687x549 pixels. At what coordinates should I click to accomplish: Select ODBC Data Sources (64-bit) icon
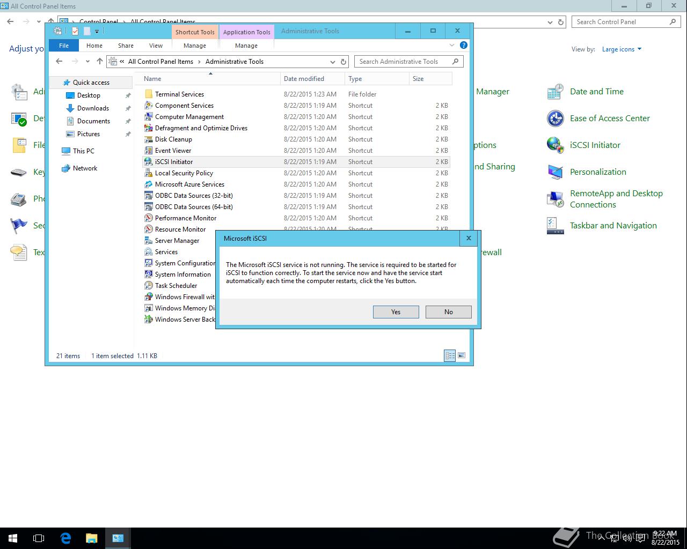coord(149,207)
